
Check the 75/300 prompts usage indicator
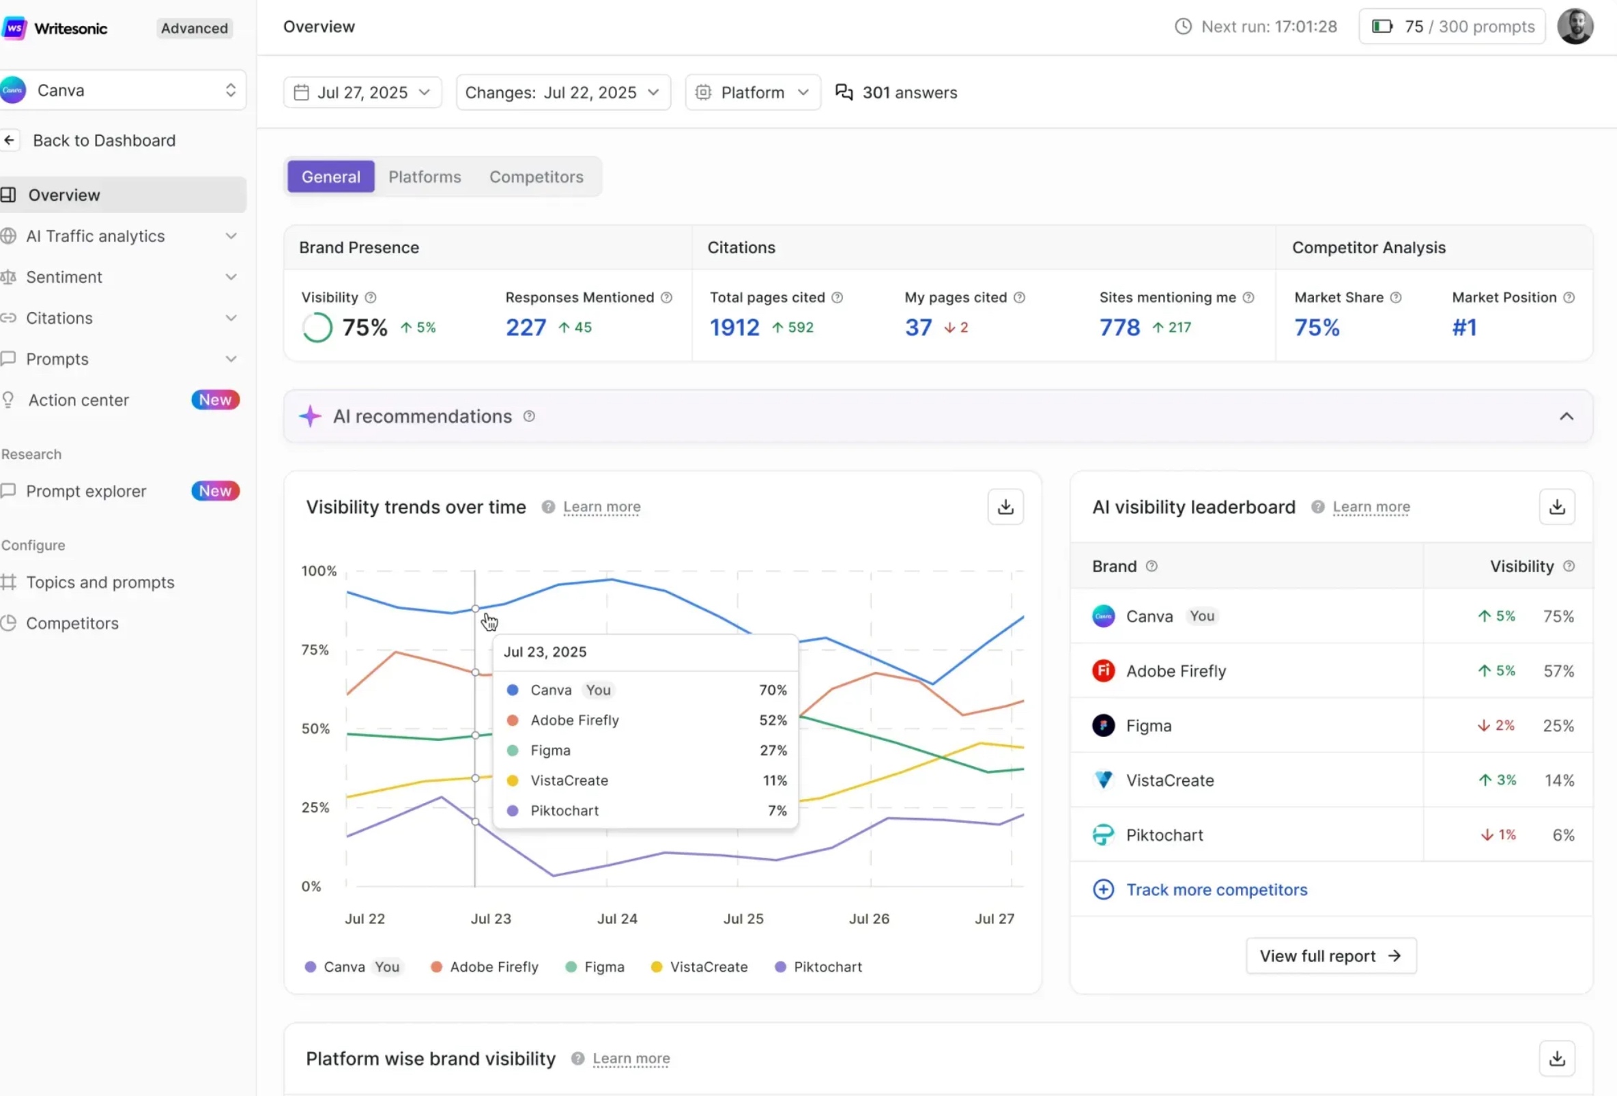pos(1450,27)
